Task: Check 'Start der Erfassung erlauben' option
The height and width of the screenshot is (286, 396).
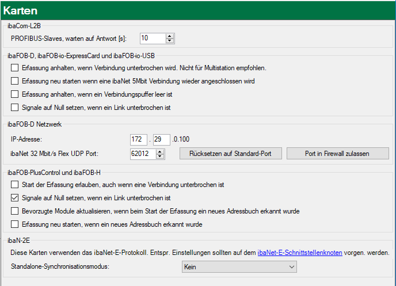Action: pos(14,185)
